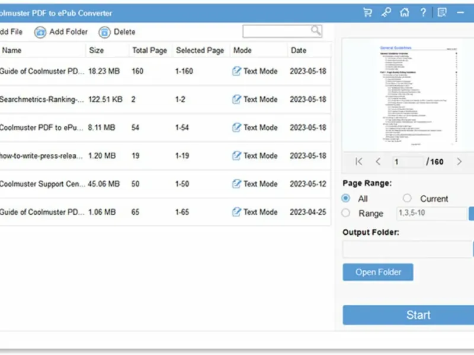Click the 1-65 selected page cell
Screen dimensions: 474x355
(x=182, y=212)
